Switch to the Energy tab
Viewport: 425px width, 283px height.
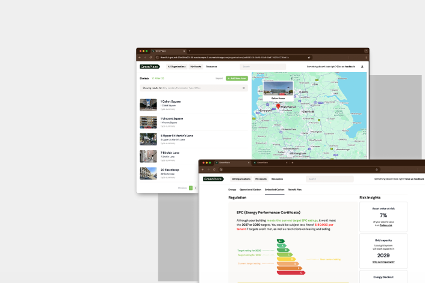[x=232, y=190]
